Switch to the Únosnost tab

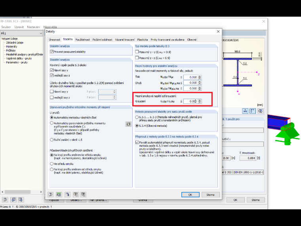tap(55, 40)
